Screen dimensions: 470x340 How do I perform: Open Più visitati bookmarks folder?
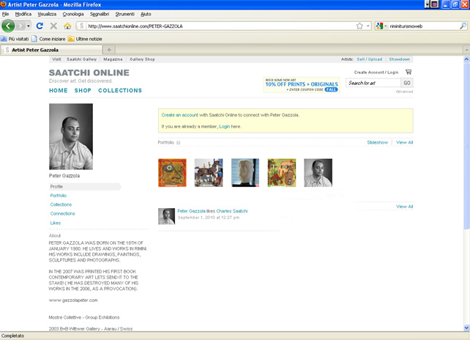click(15, 39)
